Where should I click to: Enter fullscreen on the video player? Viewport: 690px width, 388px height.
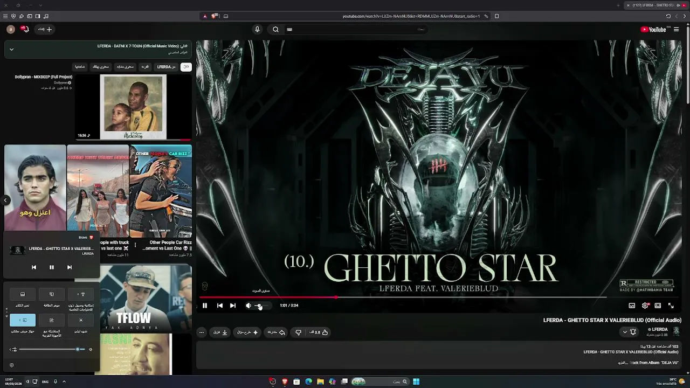pyautogui.click(x=671, y=306)
